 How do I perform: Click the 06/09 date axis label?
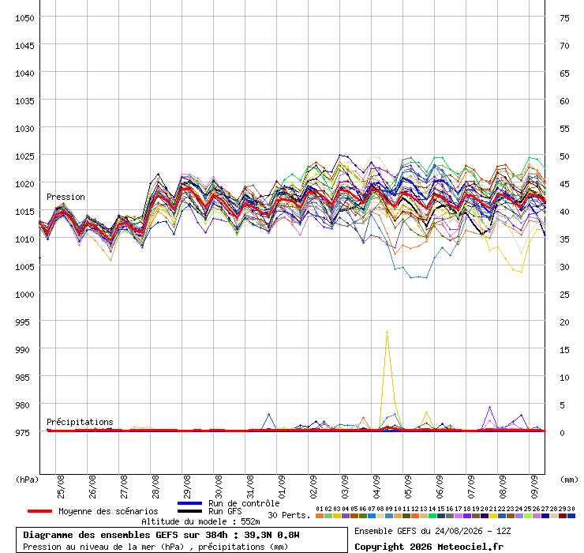click(440, 487)
